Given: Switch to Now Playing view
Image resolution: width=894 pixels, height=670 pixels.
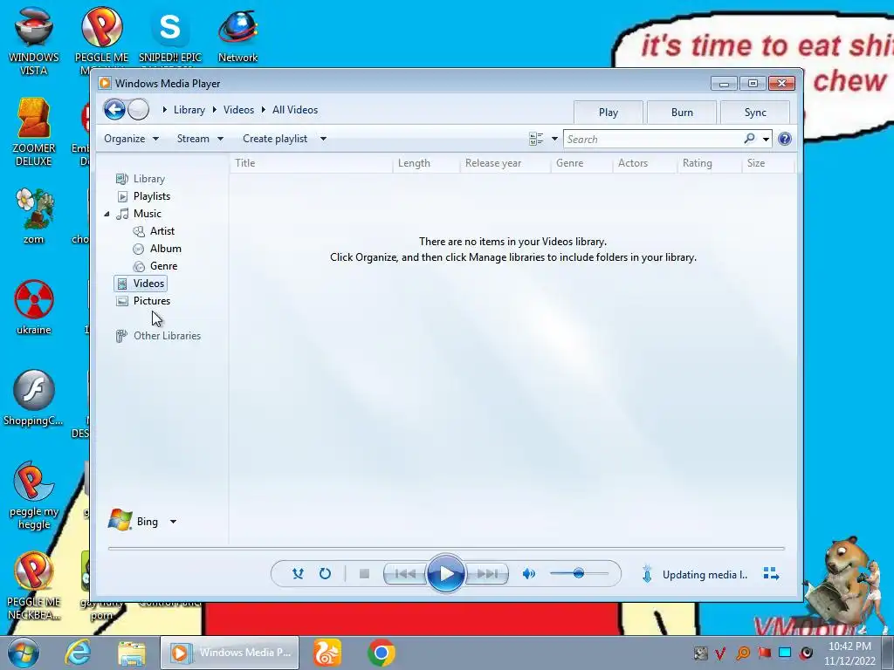Looking at the screenshot, I should click(x=771, y=574).
